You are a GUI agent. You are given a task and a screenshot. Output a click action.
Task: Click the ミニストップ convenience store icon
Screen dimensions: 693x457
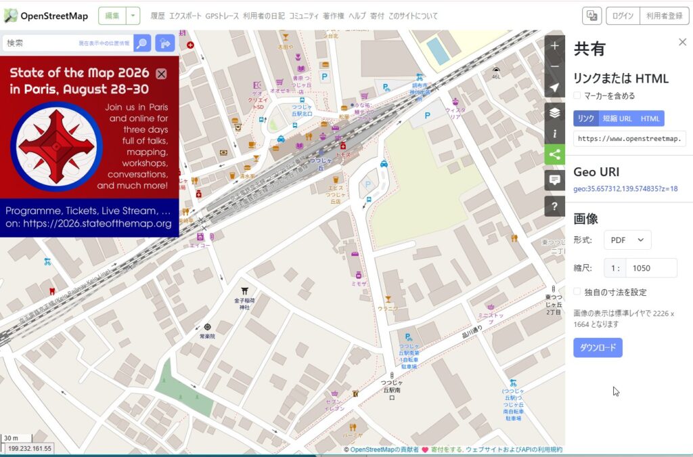click(x=491, y=306)
